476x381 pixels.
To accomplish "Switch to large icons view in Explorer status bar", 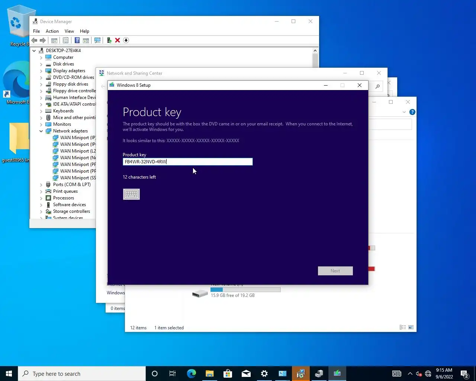I will [411, 327].
